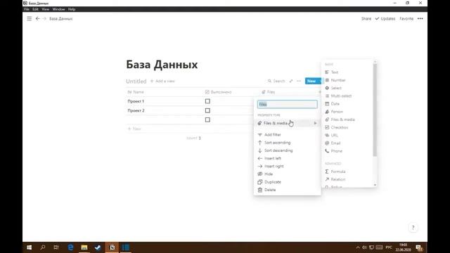
Task: Click the property name input field
Action: click(x=288, y=104)
